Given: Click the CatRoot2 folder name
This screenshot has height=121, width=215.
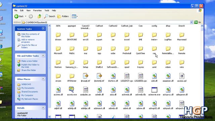Looking at the screenshot, I should click(x=113, y=26).
